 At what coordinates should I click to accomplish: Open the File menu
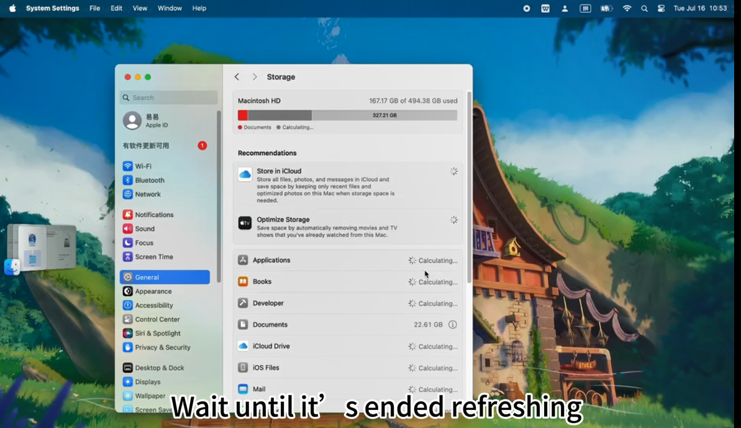coord(94,9)
